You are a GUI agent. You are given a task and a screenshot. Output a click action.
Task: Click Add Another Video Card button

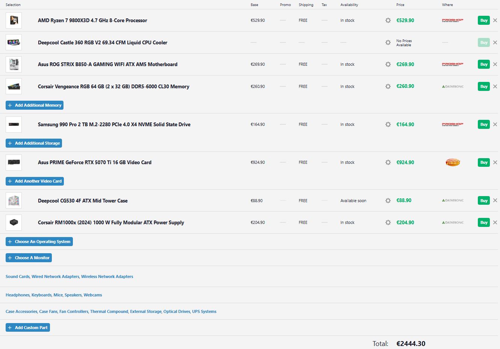pos(35,181)
